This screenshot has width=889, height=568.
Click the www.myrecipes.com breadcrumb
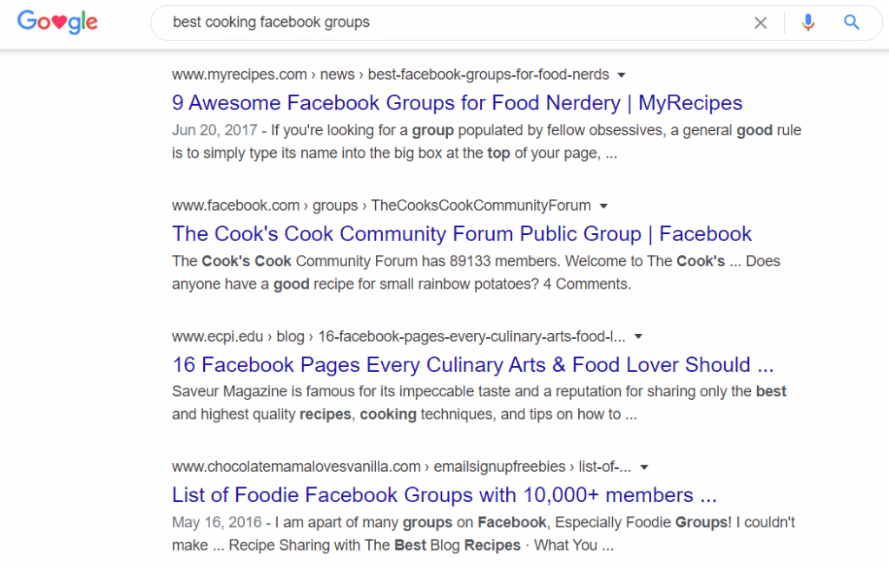(x=239, y=75)
